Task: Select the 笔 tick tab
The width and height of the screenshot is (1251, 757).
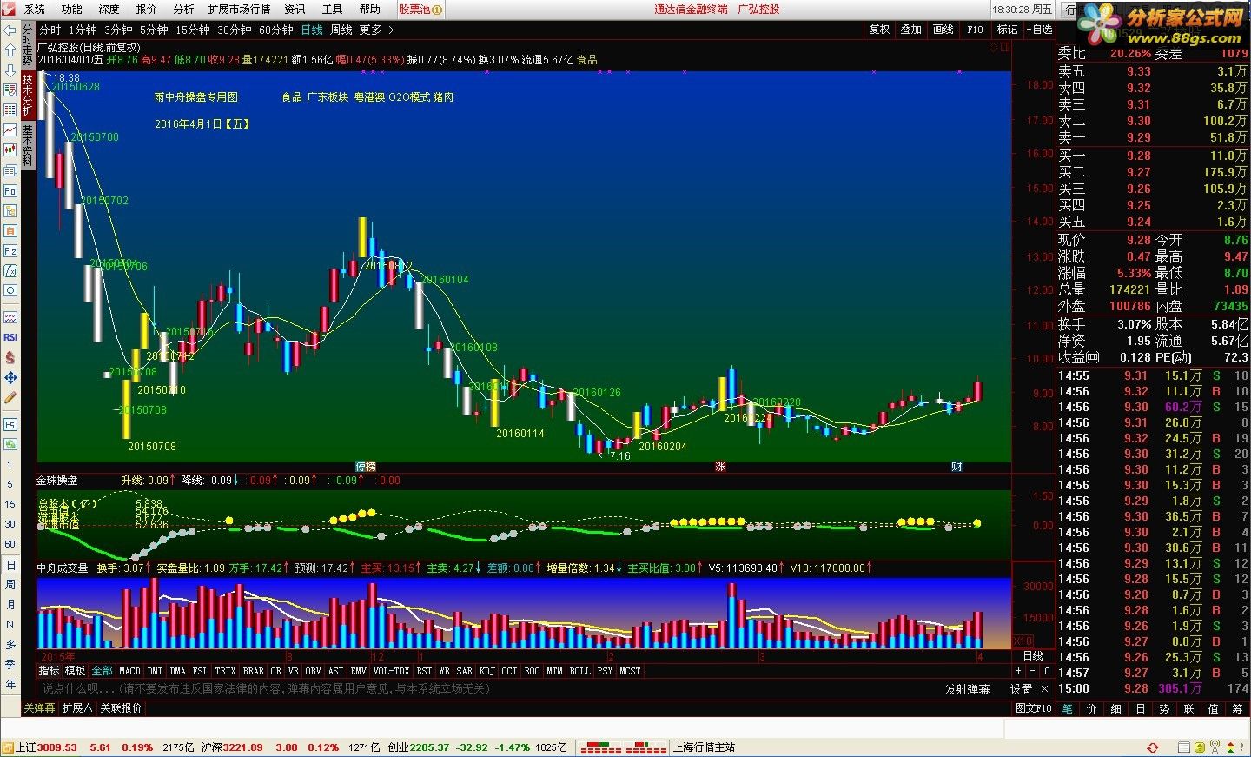Action: tap(1068, 708)
